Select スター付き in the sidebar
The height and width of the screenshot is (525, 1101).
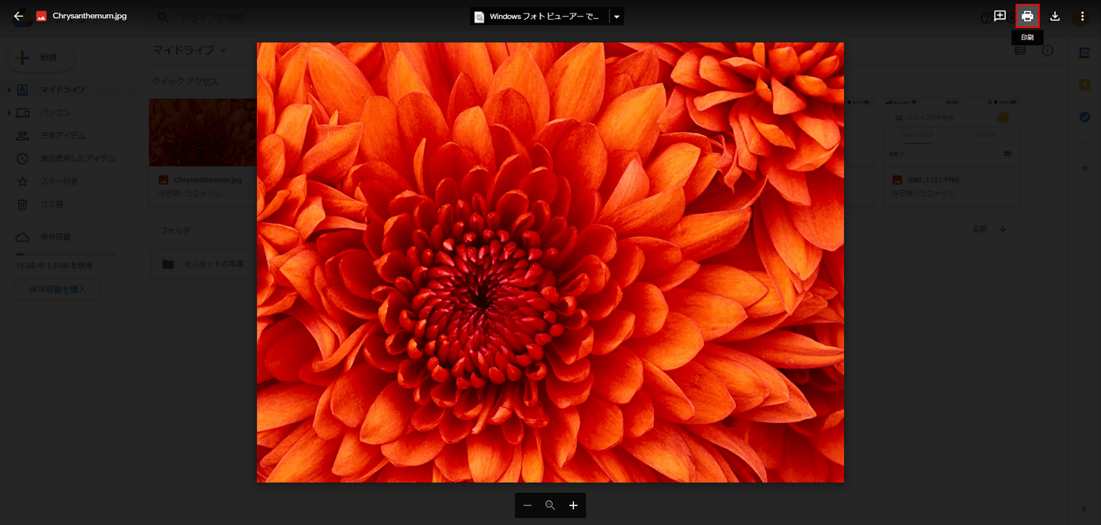(59, 181)
